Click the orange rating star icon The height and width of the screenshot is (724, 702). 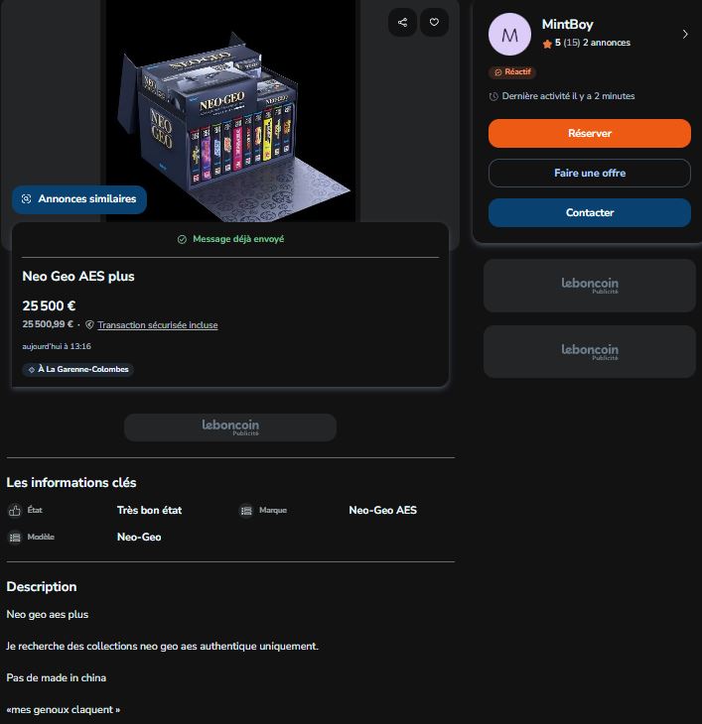click(547, 44)
